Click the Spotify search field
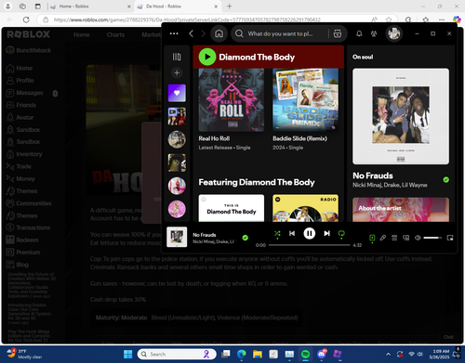Viewport: 465px width, 363px height. 280,33
